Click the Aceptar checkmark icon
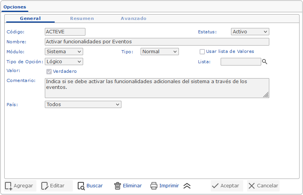 pyautogui.click(x=215, y=186)
